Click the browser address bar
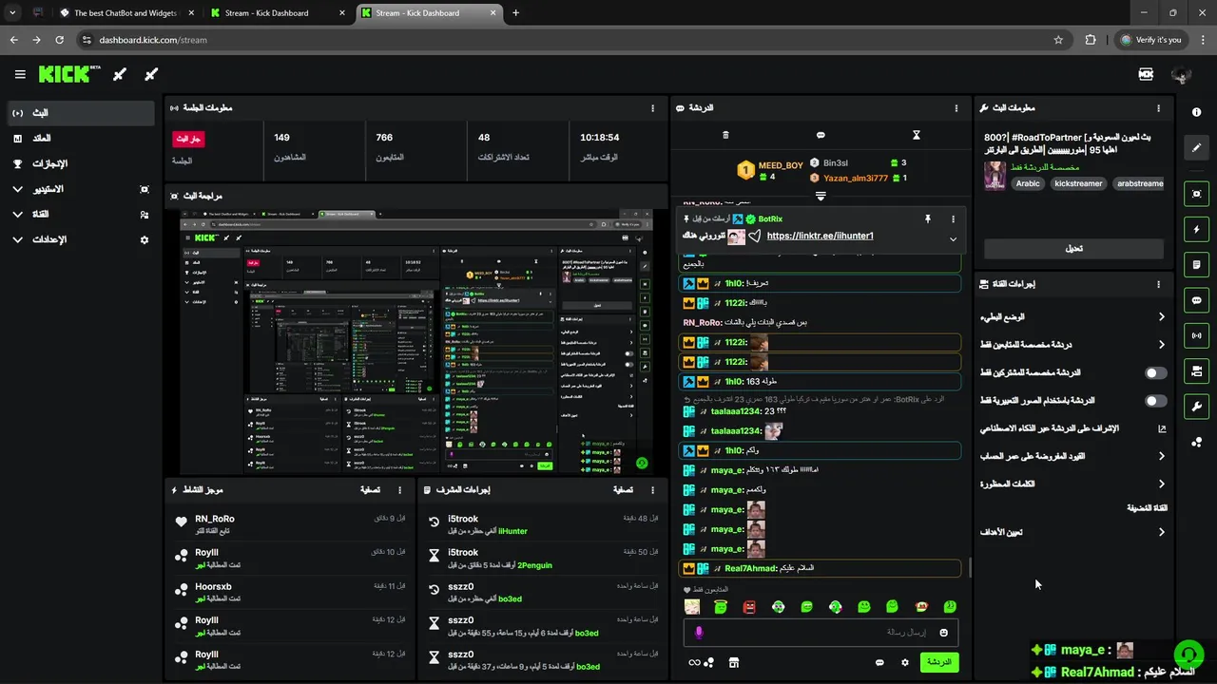 [567, 40]
